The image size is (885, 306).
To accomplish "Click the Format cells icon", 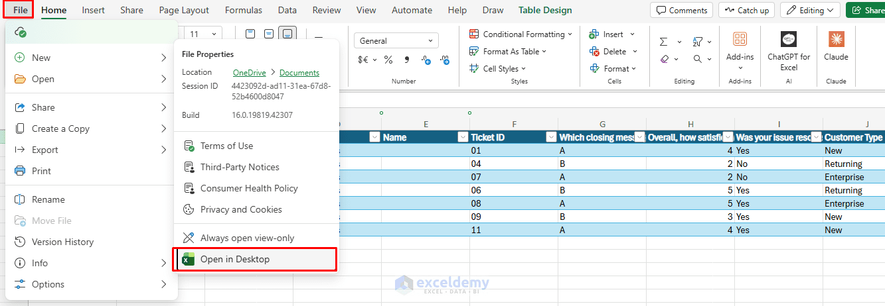I will point(594,68).
